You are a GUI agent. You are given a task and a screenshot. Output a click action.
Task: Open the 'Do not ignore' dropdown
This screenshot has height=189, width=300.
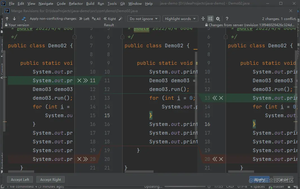[x=144, y=19]
